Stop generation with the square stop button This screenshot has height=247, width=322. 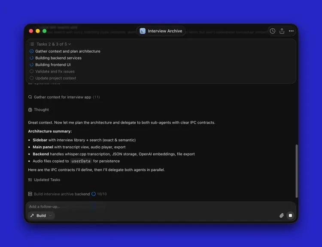coord(290,215)
